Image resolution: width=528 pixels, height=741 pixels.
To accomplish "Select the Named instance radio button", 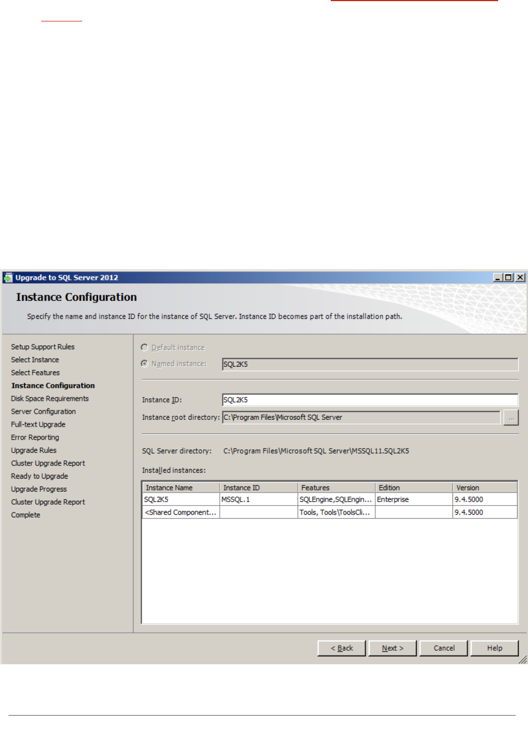I will 144,363.
